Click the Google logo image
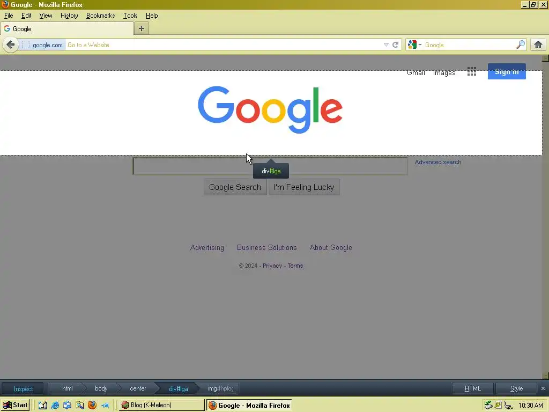Screen dimensions: 549x412 click(270, 109)
